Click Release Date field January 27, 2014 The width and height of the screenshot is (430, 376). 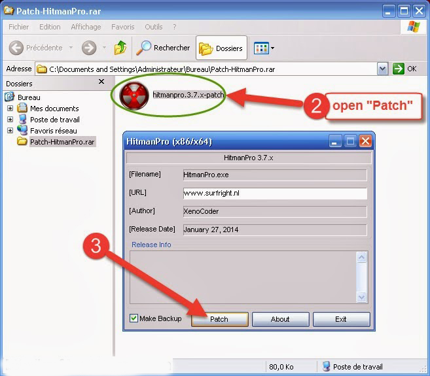(275, 230)
